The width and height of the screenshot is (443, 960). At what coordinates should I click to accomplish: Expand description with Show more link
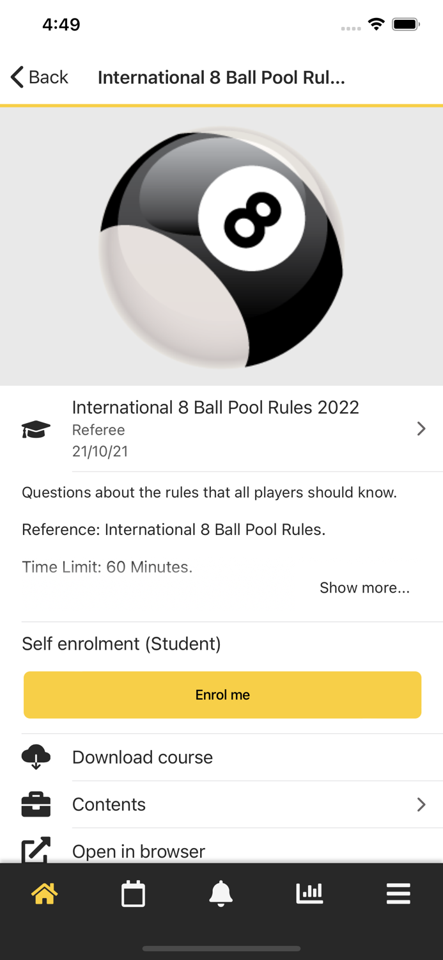[364, 588]
